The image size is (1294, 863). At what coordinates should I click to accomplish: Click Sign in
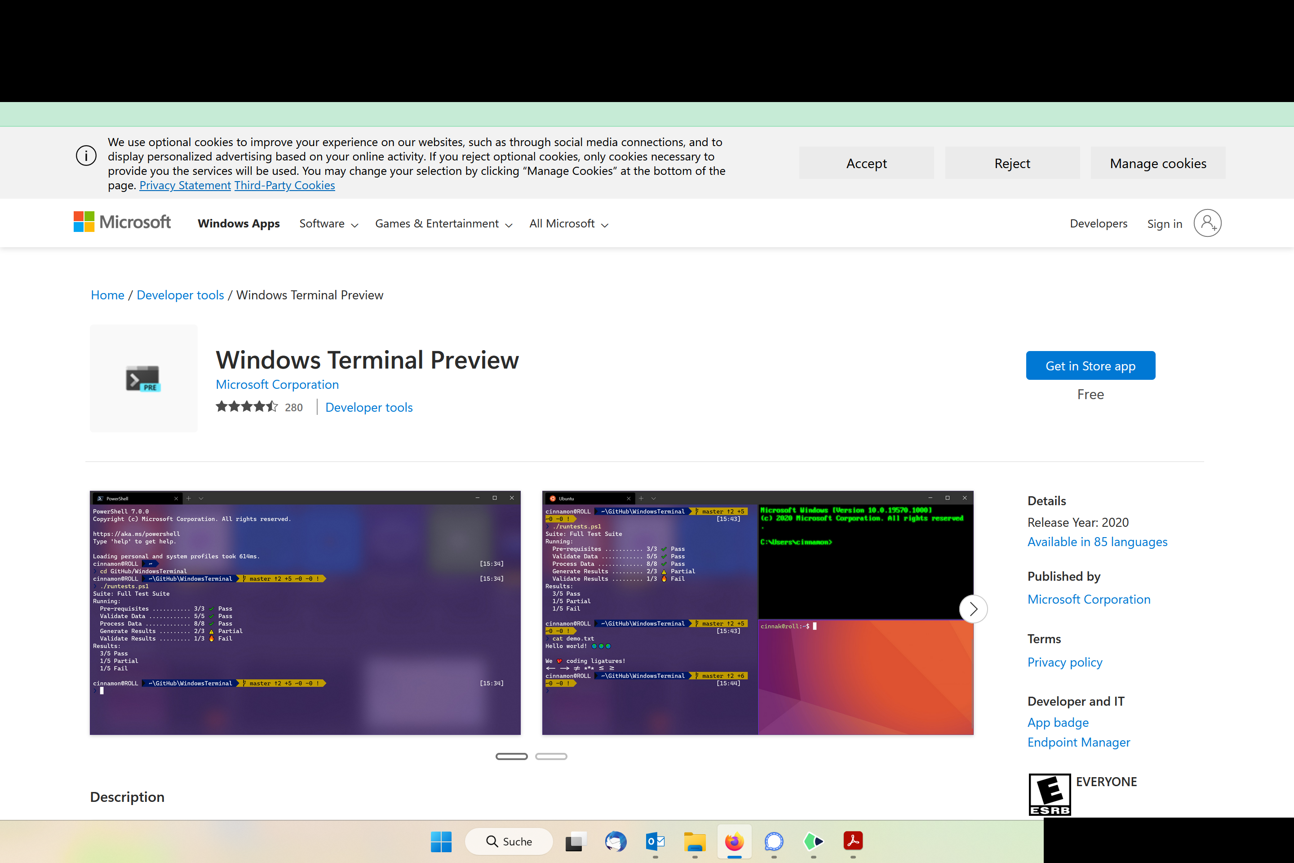coord(1165,223)
